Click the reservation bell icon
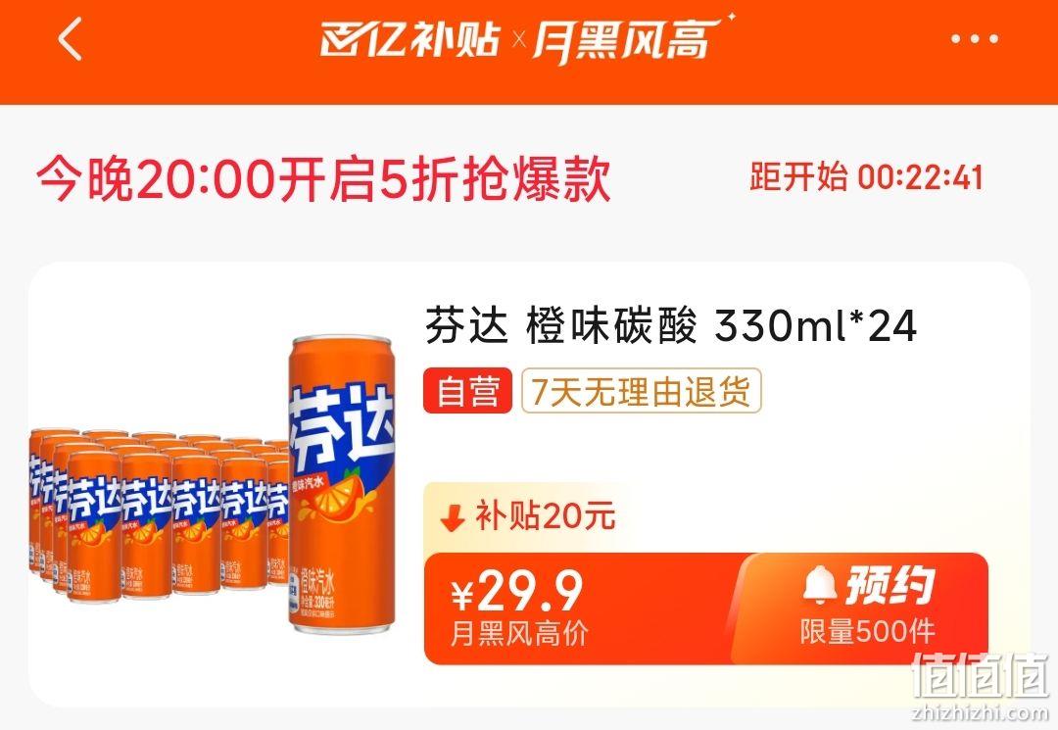 (x=820, y=585)
